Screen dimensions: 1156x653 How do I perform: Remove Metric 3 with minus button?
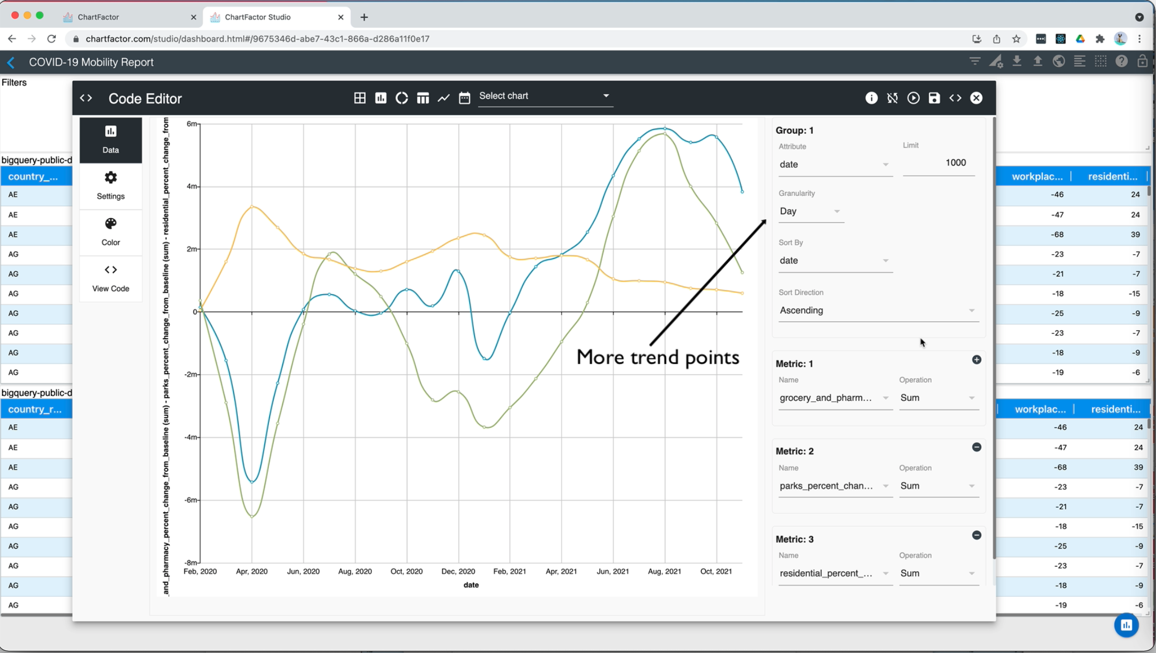[x=976, y=535]
